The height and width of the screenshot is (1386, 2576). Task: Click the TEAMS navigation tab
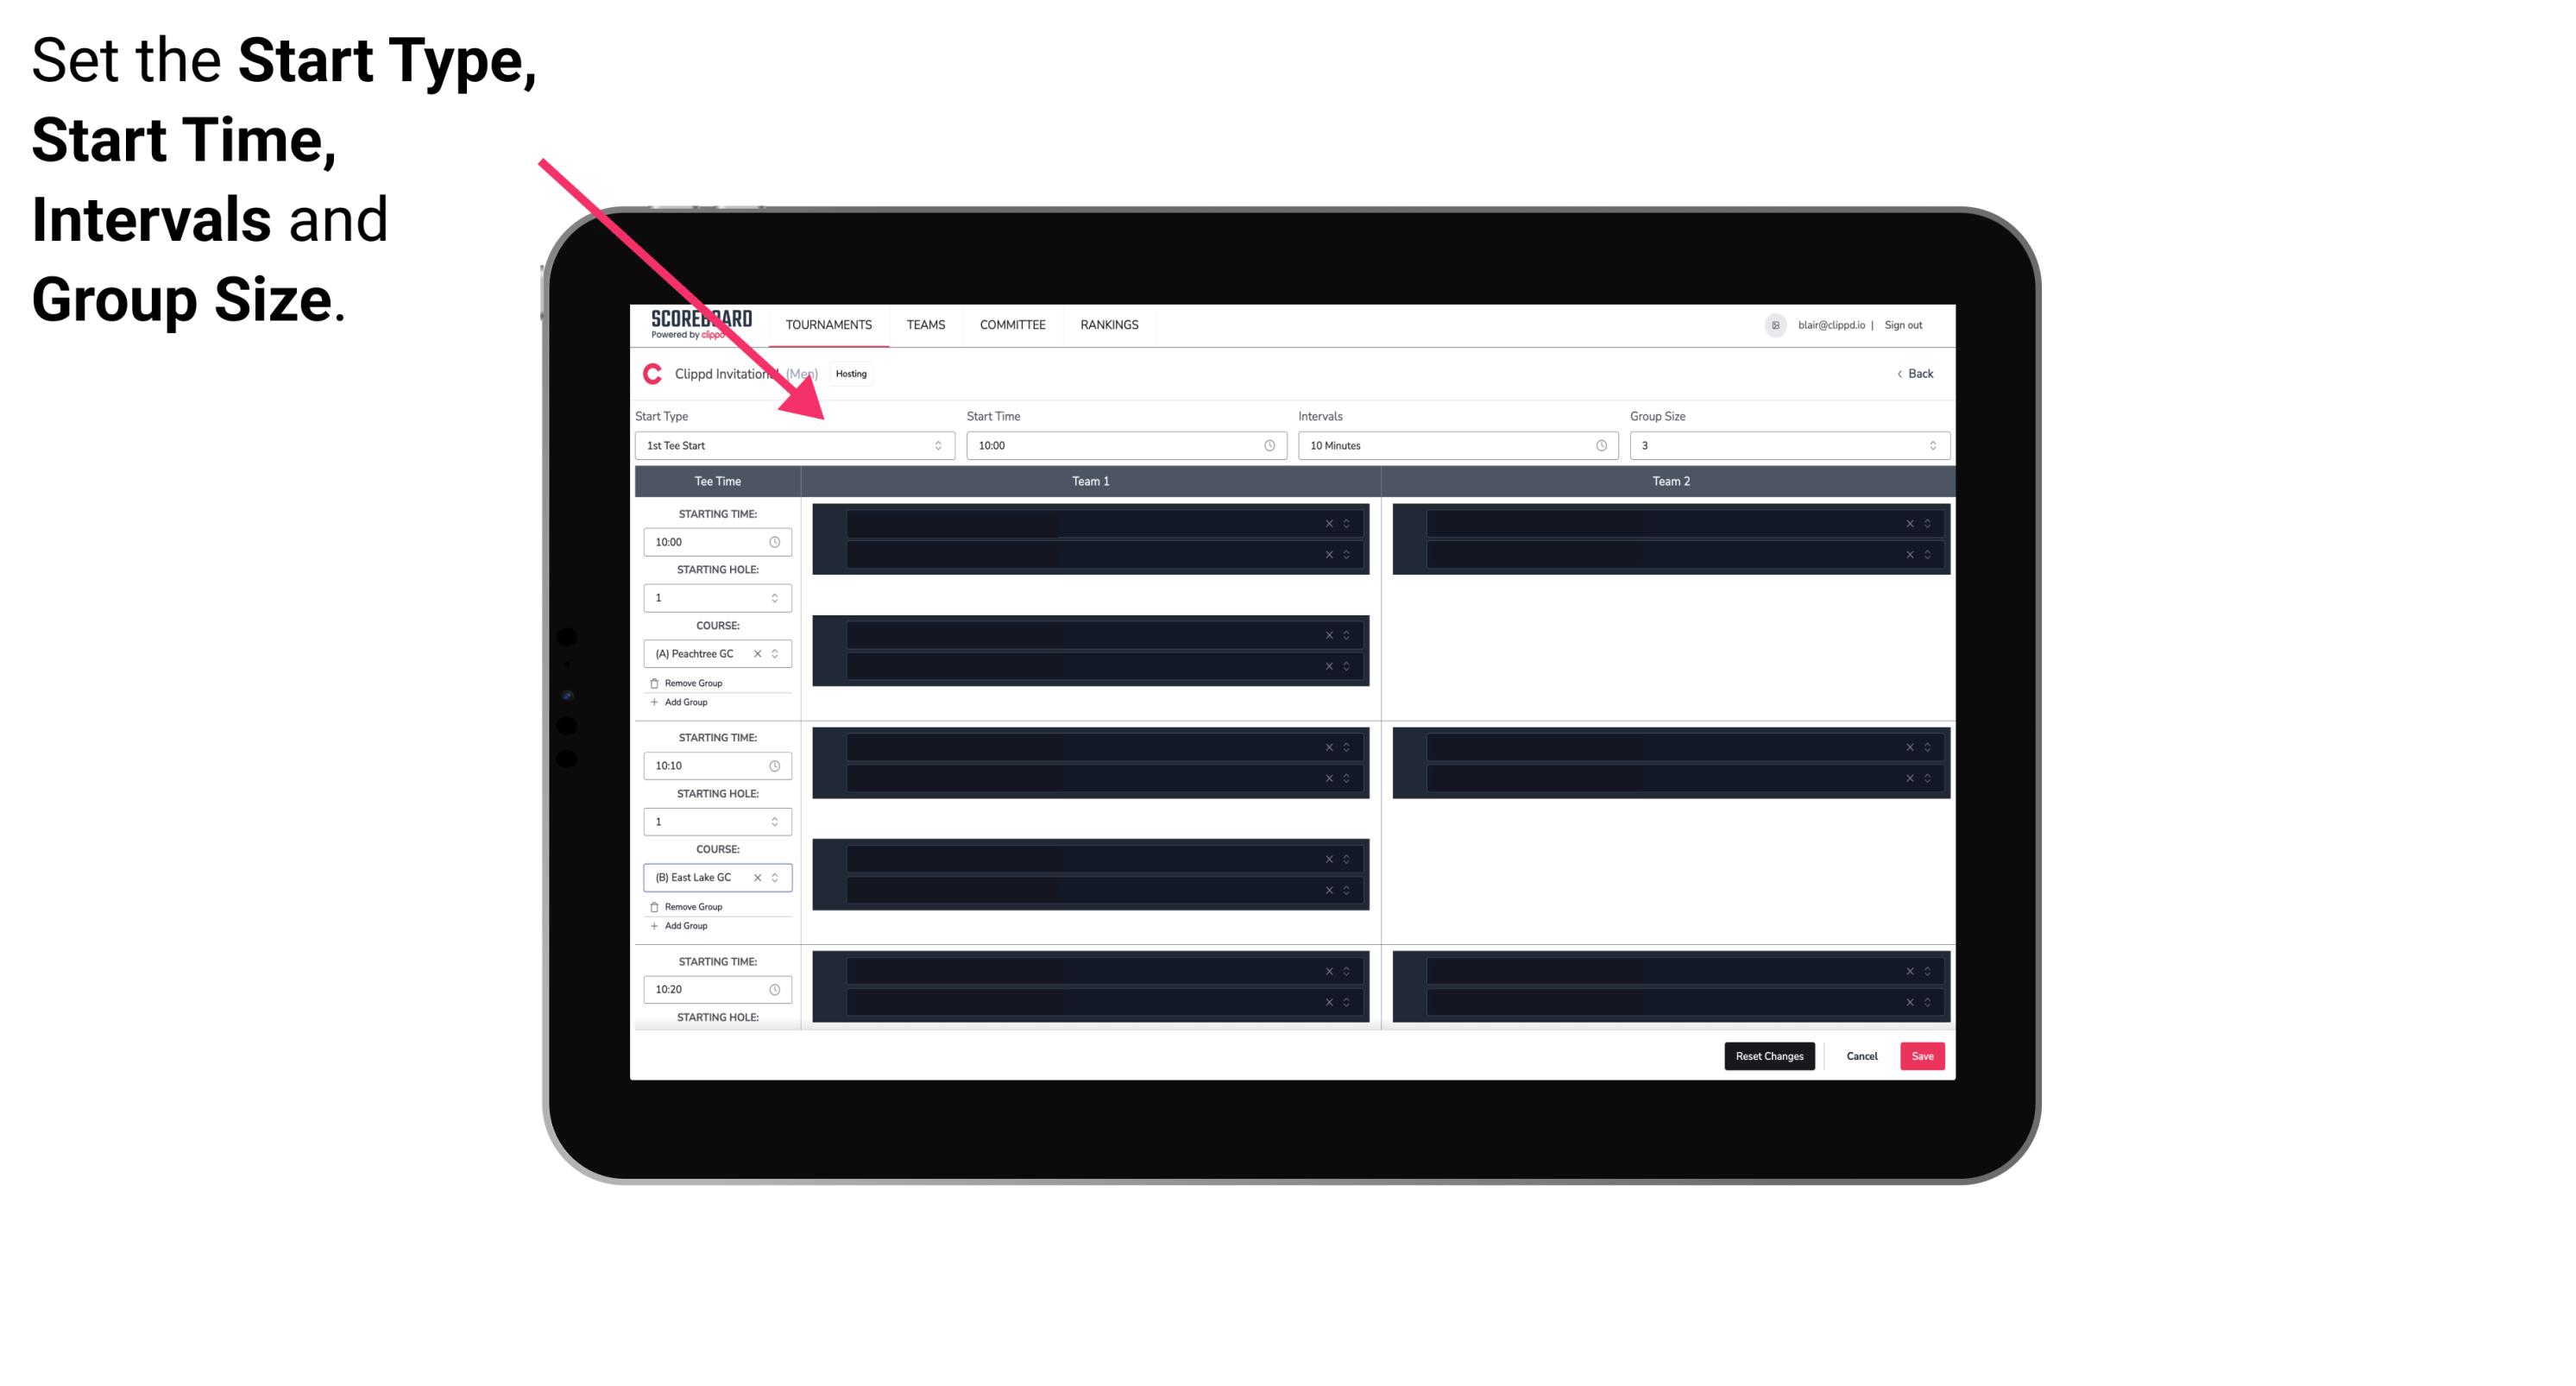pos(923,324)
